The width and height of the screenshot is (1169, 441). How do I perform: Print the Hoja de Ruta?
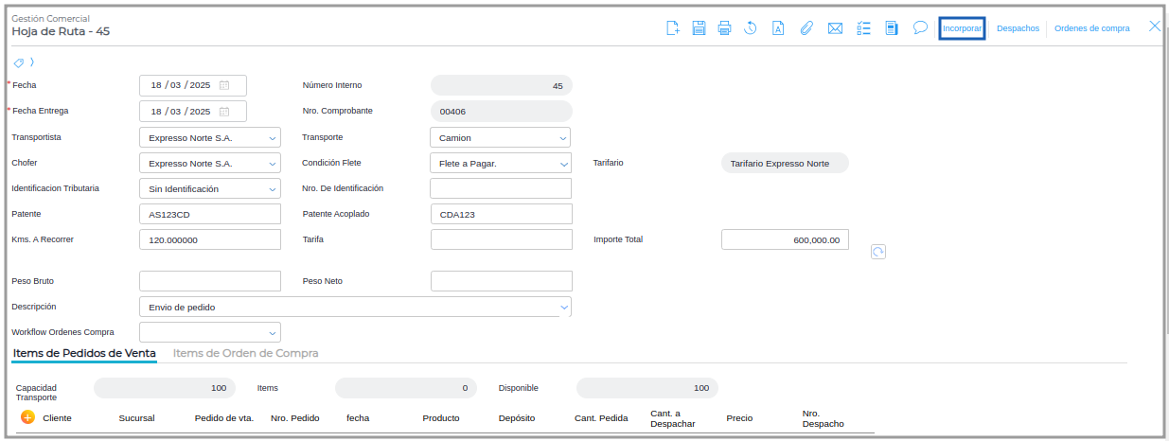click(724, 28)
